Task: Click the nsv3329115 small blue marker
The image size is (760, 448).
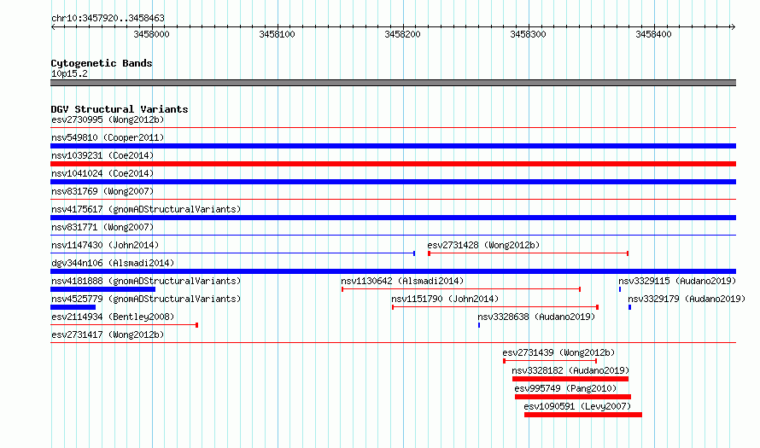Action: (620, 289)
